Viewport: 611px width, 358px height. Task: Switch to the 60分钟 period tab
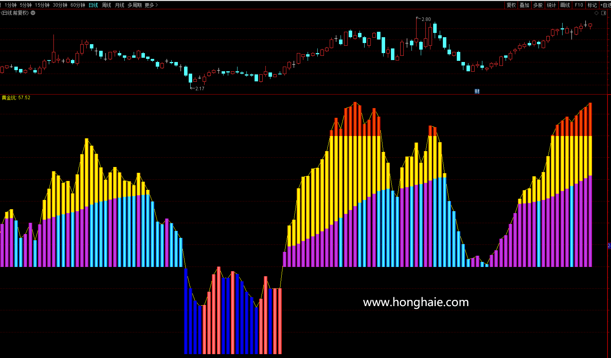[x=77, y=5]
